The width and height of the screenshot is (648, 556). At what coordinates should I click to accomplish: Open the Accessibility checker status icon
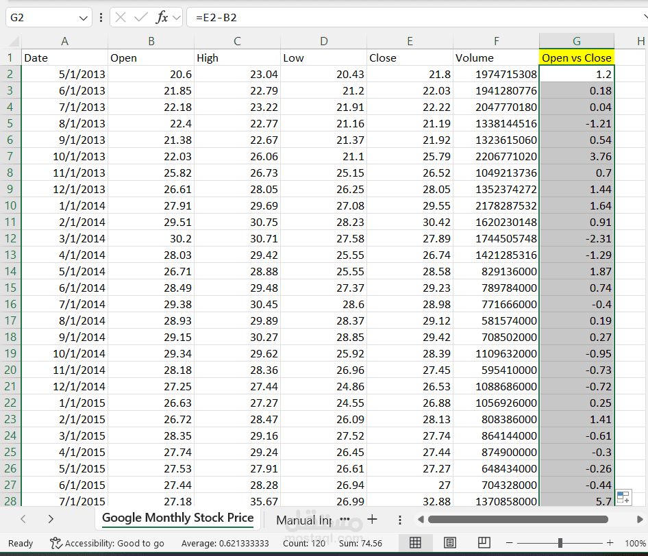(x=56, y=543)
